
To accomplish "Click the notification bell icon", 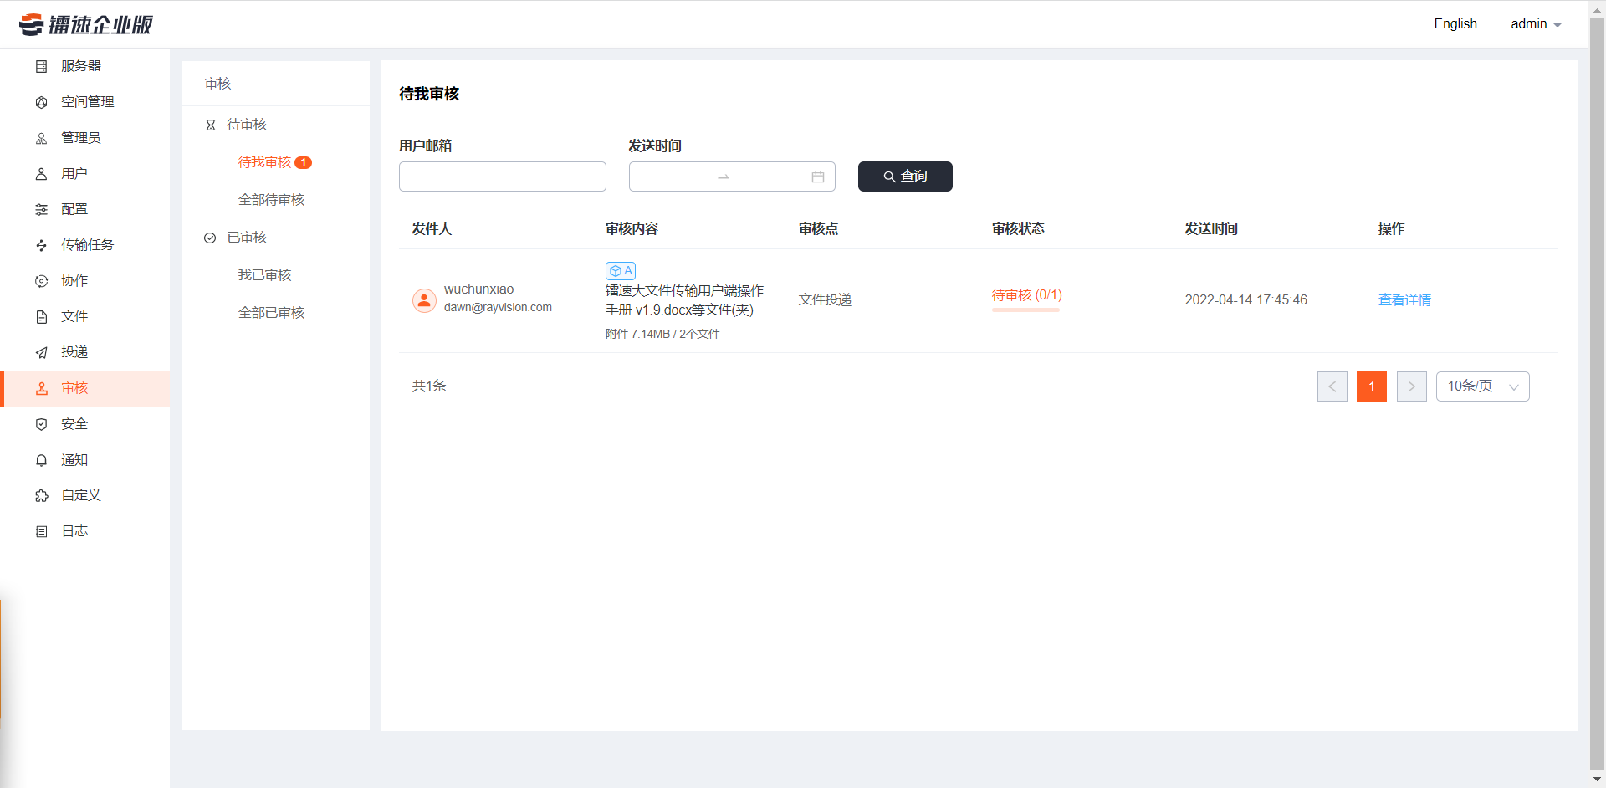I will [x=41, y=460].
